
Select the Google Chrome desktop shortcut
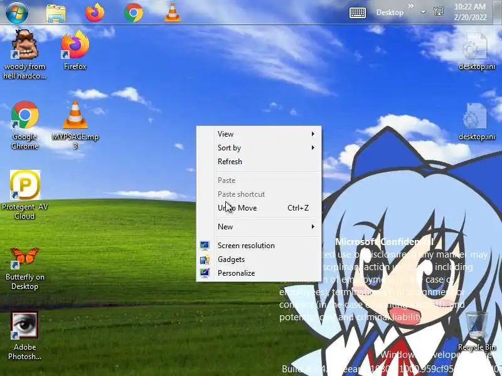click(x=24, y=125)
